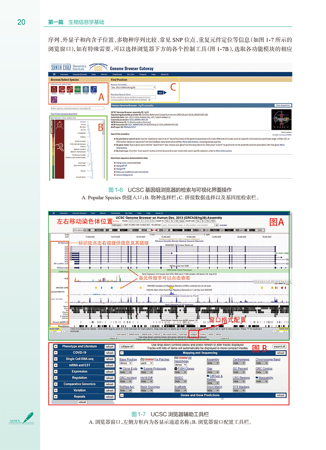326x450 pixels.
Task: Open the Fix Patches visibility dropdown
Action: pyautogui.click(x=147, y=363)
